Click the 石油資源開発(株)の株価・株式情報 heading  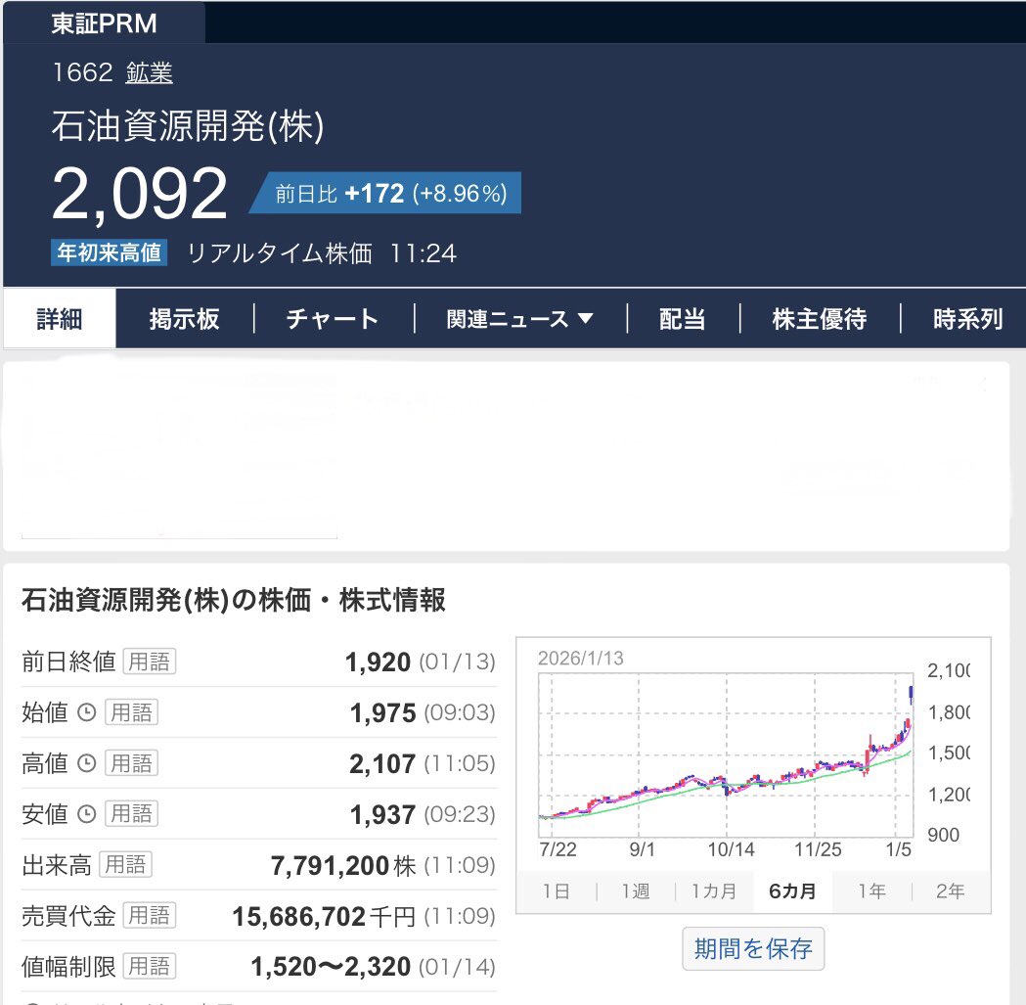[x=234, y=600]
